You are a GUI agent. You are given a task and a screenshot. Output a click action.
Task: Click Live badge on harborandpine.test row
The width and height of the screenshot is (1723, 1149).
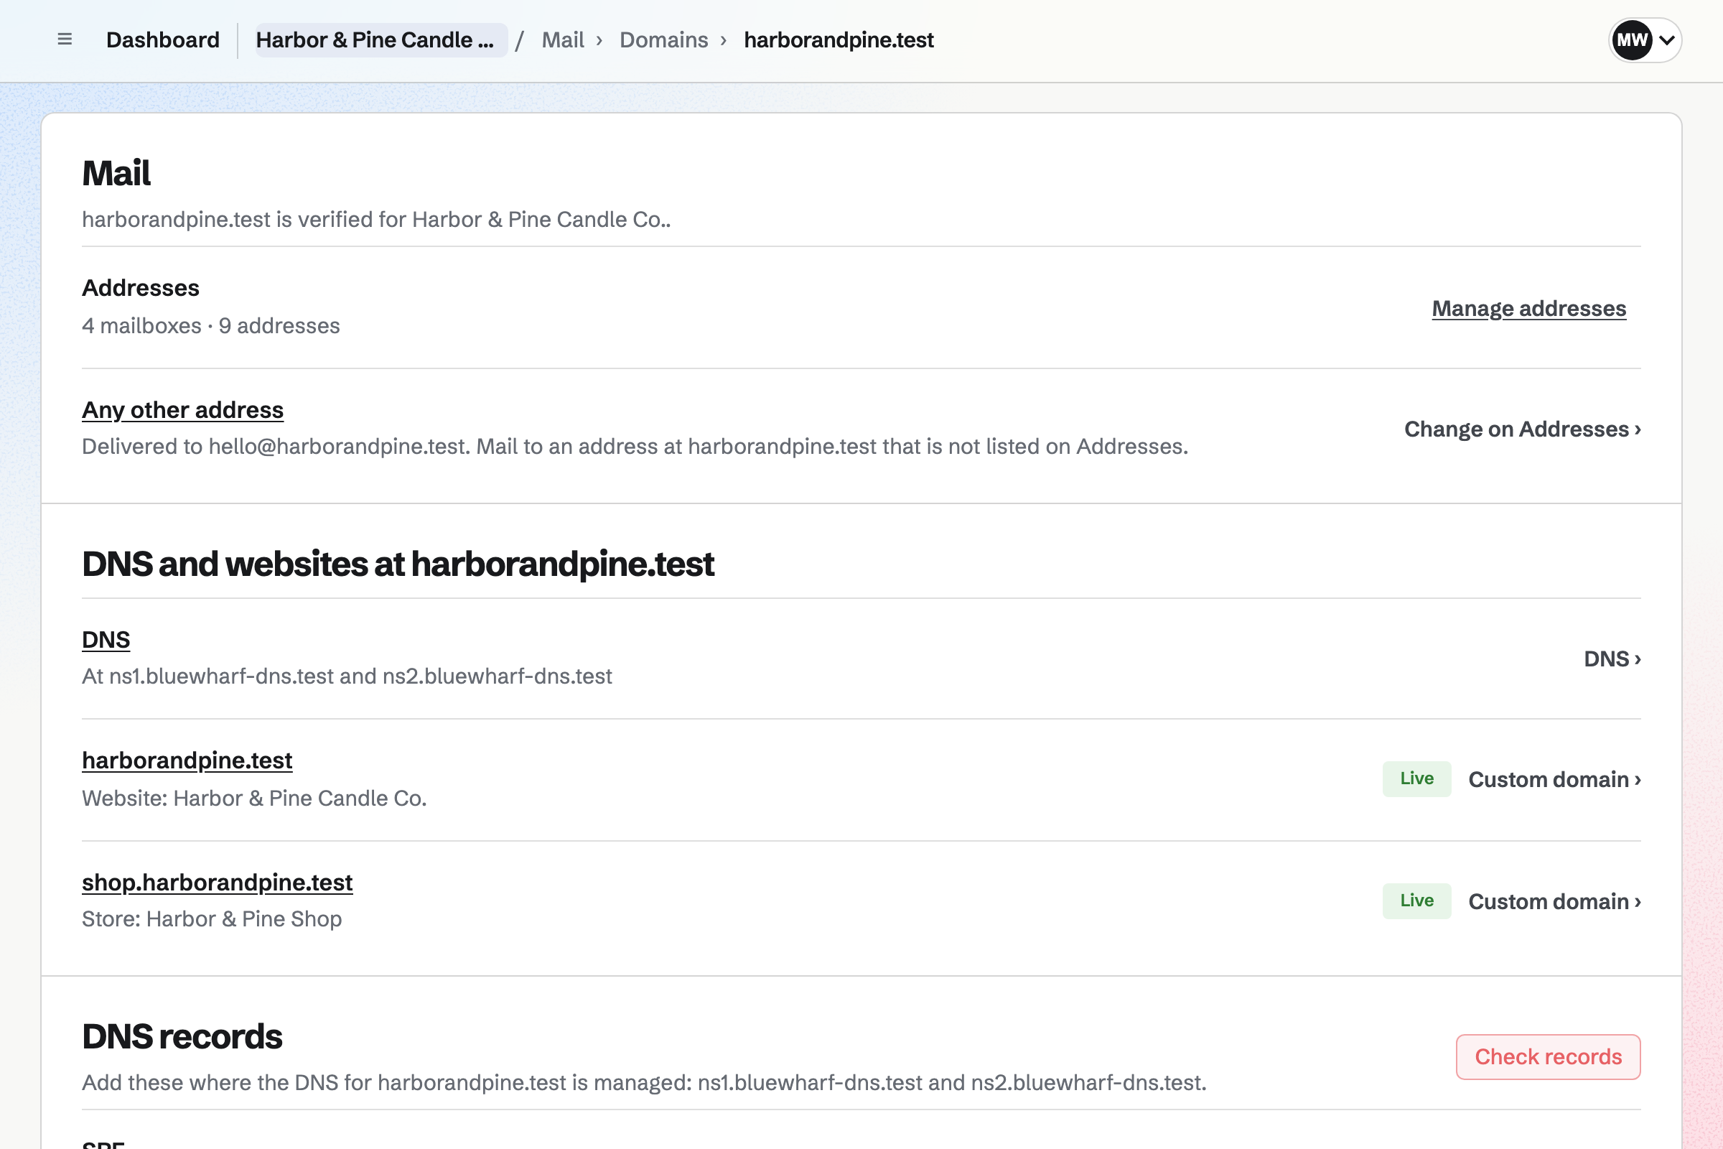click(1416, 779)
